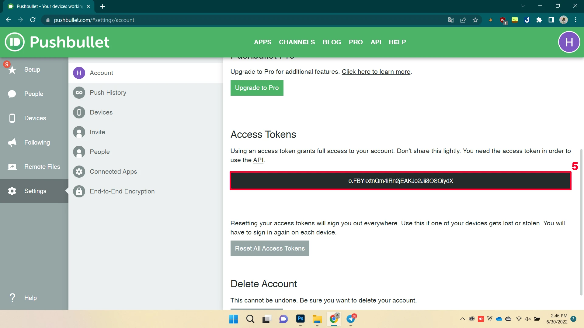Open Task View from the taskbar
Screen dimensions: 584x328
pos(266,319)
